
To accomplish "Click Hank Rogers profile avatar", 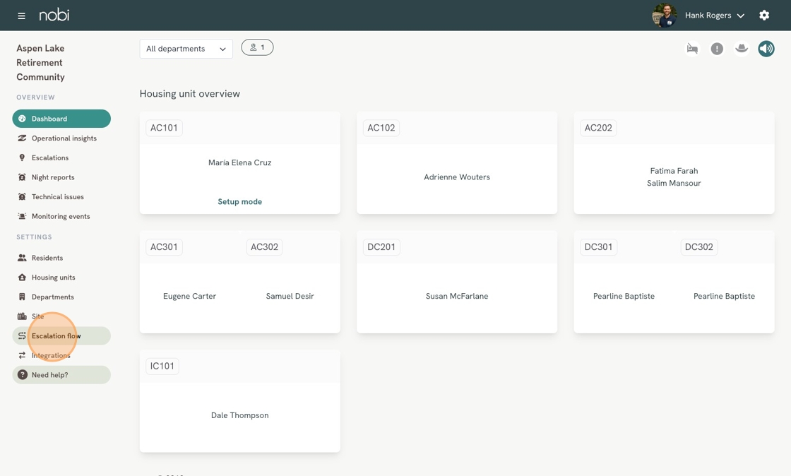I will (x=665, y=15).
